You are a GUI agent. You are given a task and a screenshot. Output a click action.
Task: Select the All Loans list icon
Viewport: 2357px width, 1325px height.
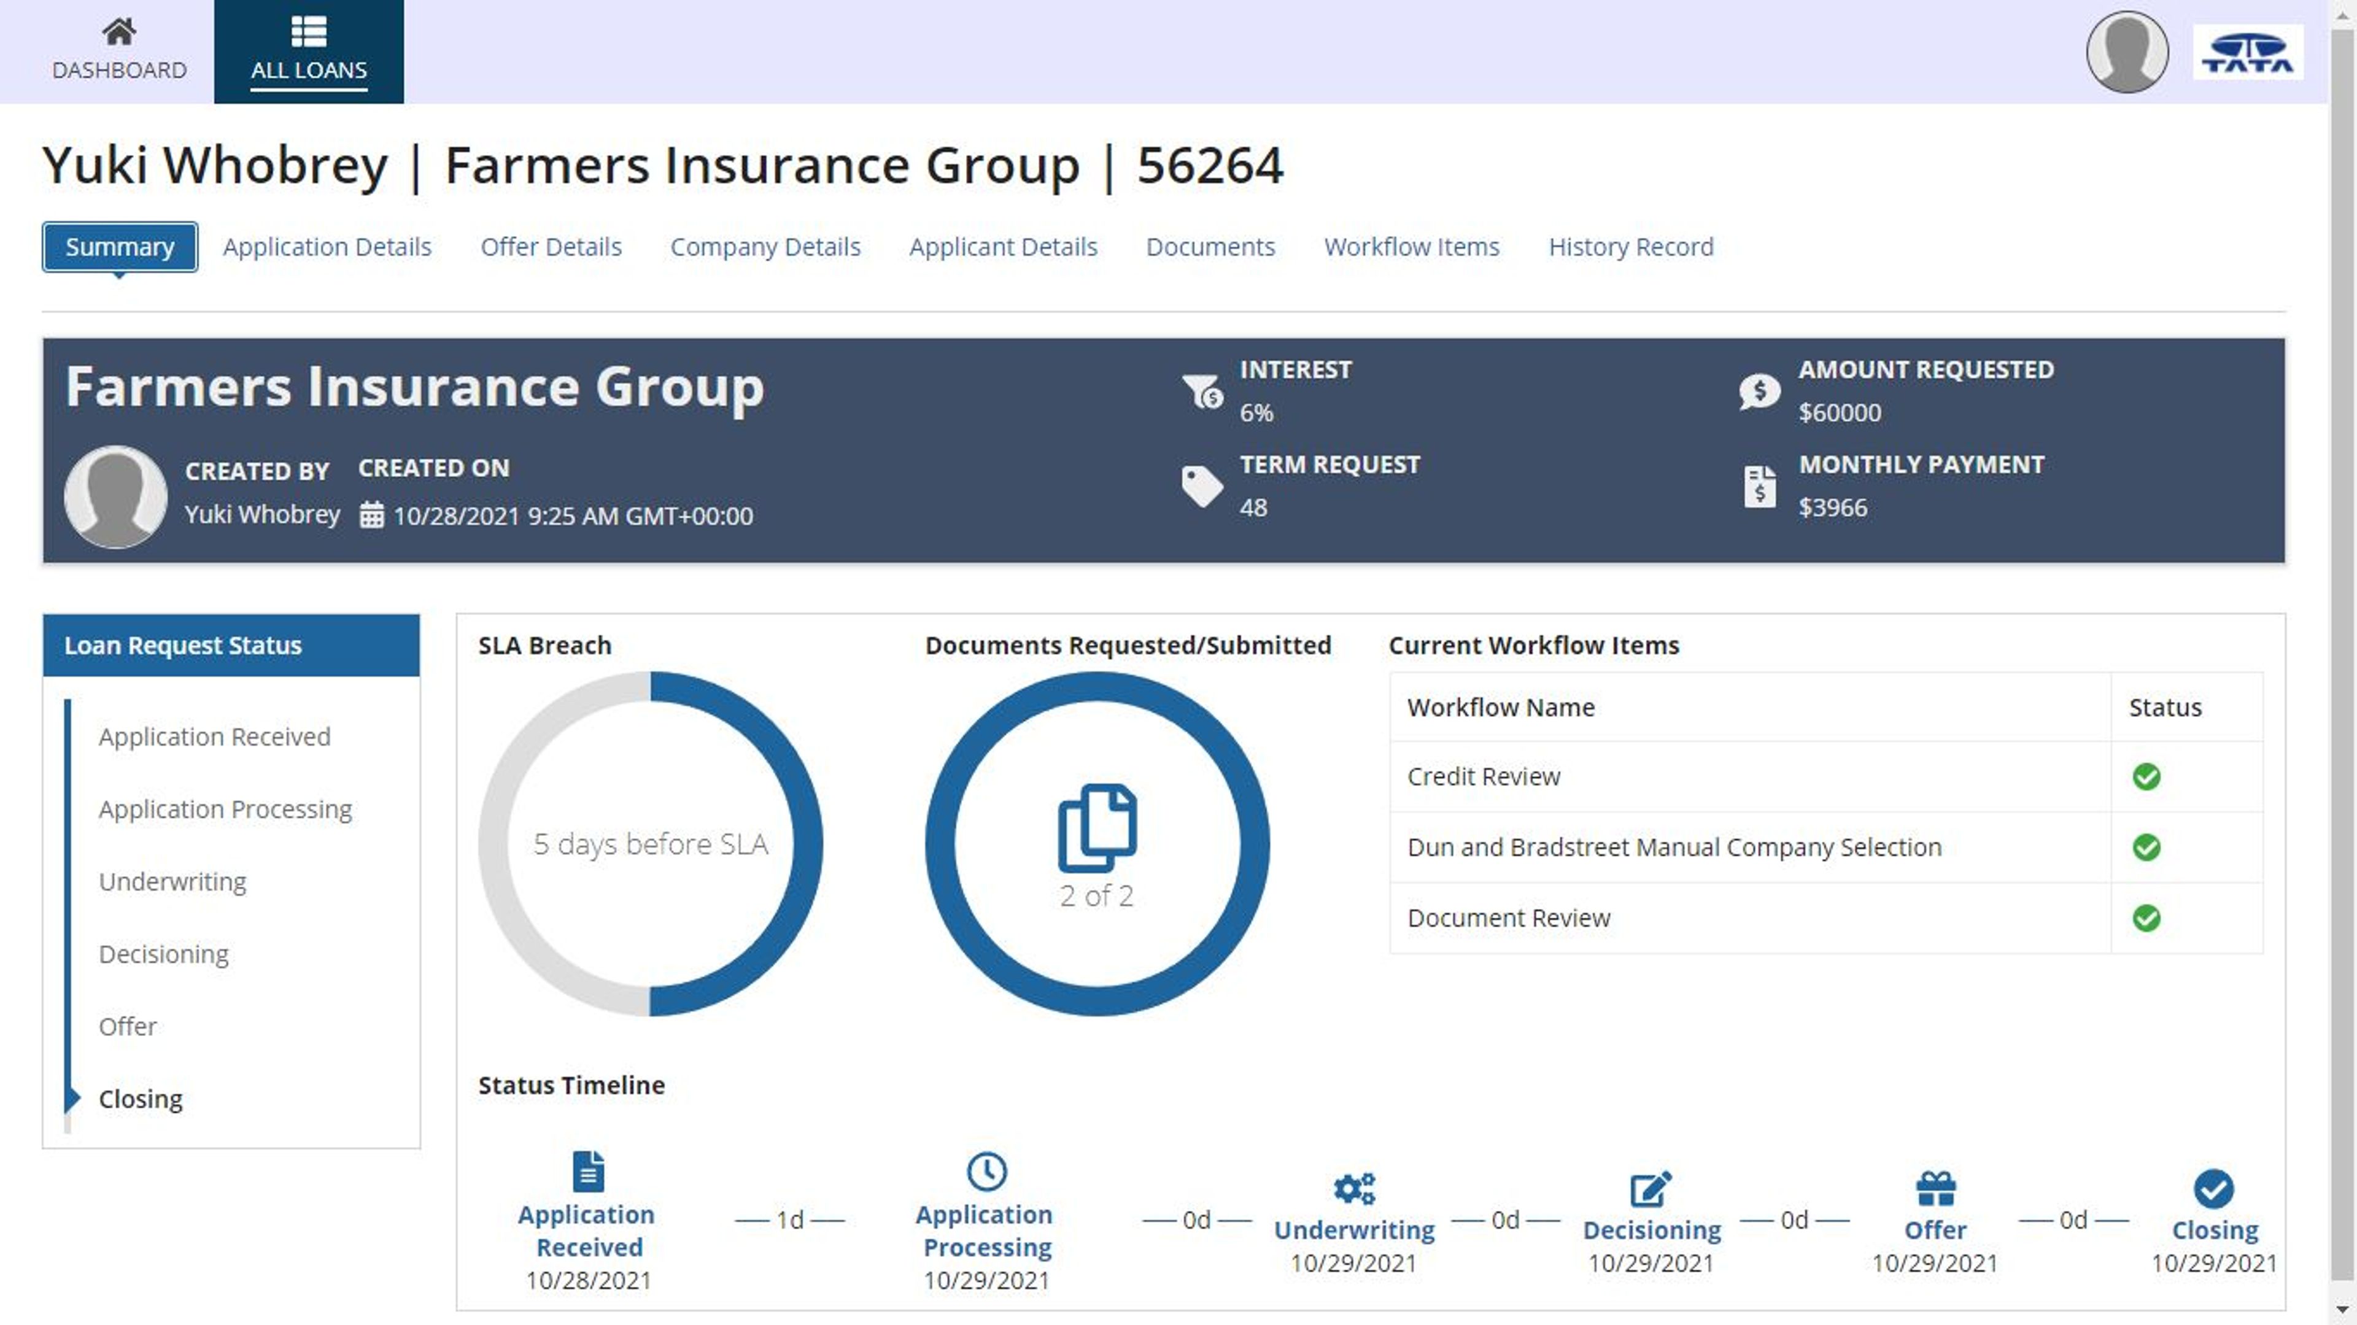pos(308,31)
